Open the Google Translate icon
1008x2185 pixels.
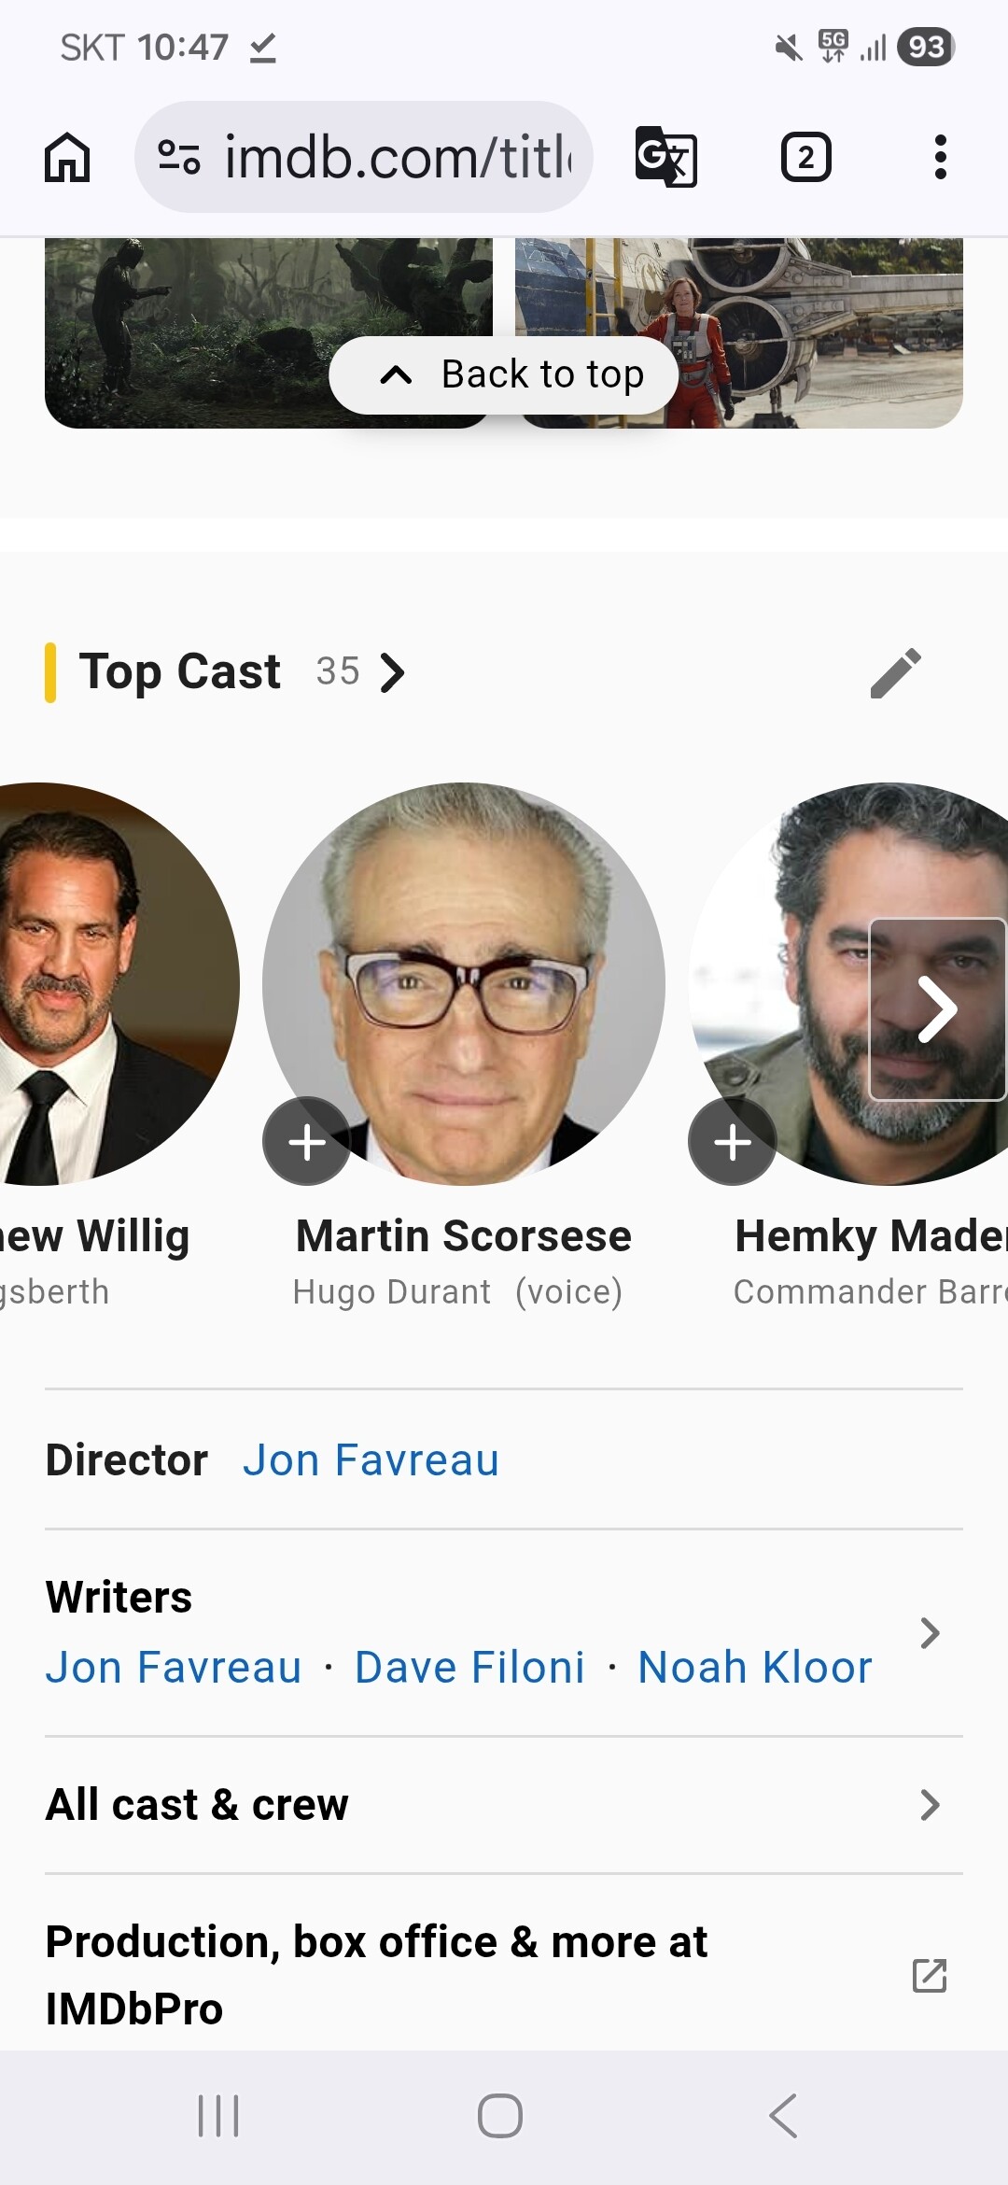pyautogui.click(x=665, y=157)
